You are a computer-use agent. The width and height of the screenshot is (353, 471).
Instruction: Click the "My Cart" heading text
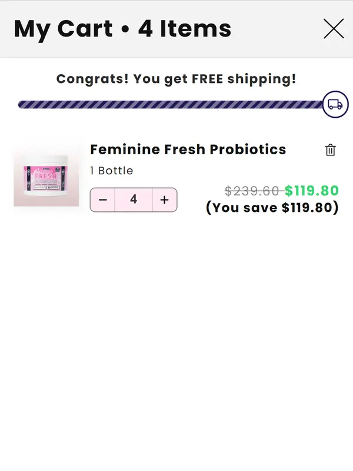click(x=63, y=28)
